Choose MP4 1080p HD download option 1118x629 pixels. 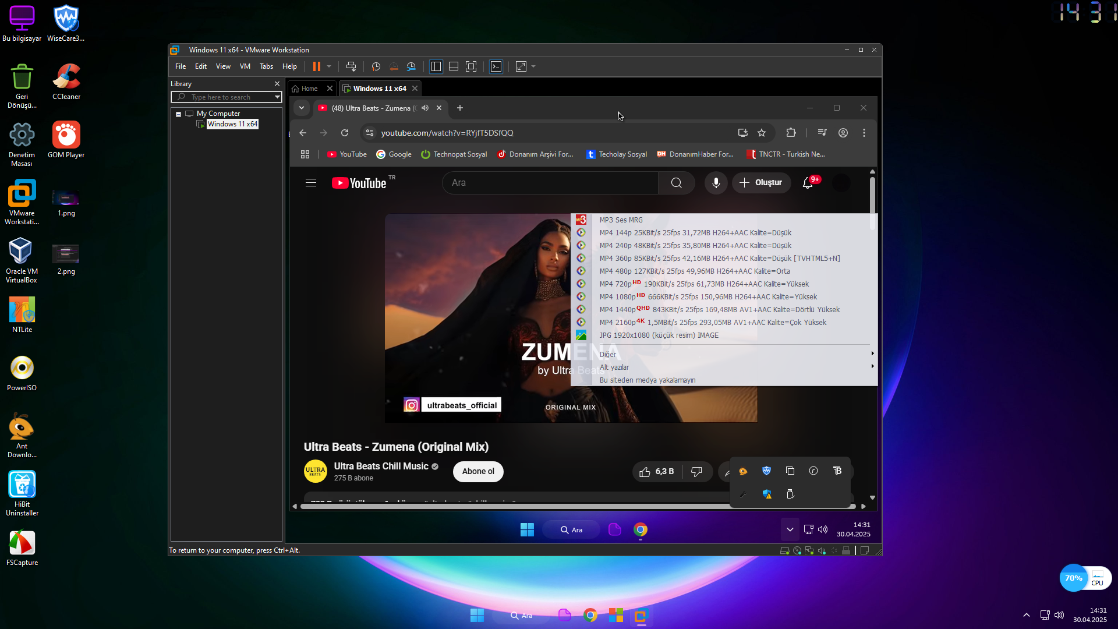click(707, 297)
